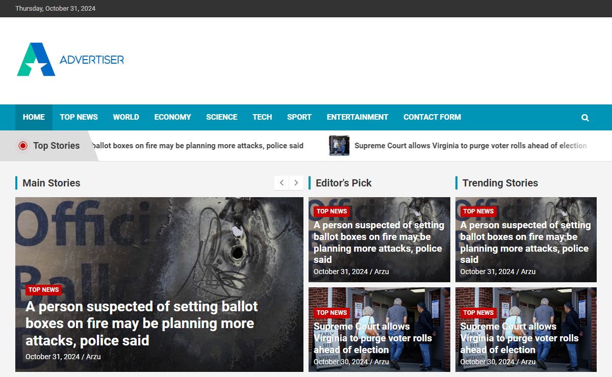The width and height of the screenshot is (612, 377).
Task: Open author Arzu on Trending Virginia story
Action: (528, 362)
